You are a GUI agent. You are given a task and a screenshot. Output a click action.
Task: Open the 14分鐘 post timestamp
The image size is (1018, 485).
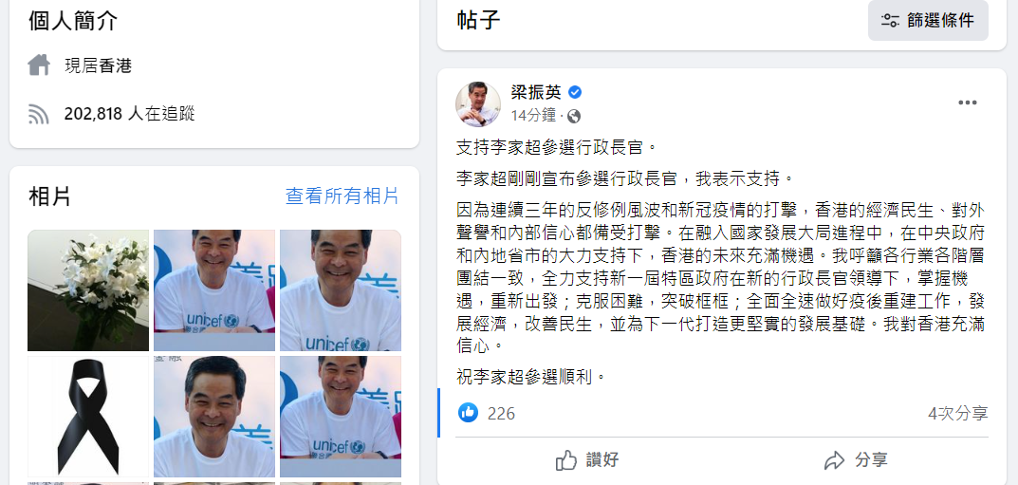[533, 116]
